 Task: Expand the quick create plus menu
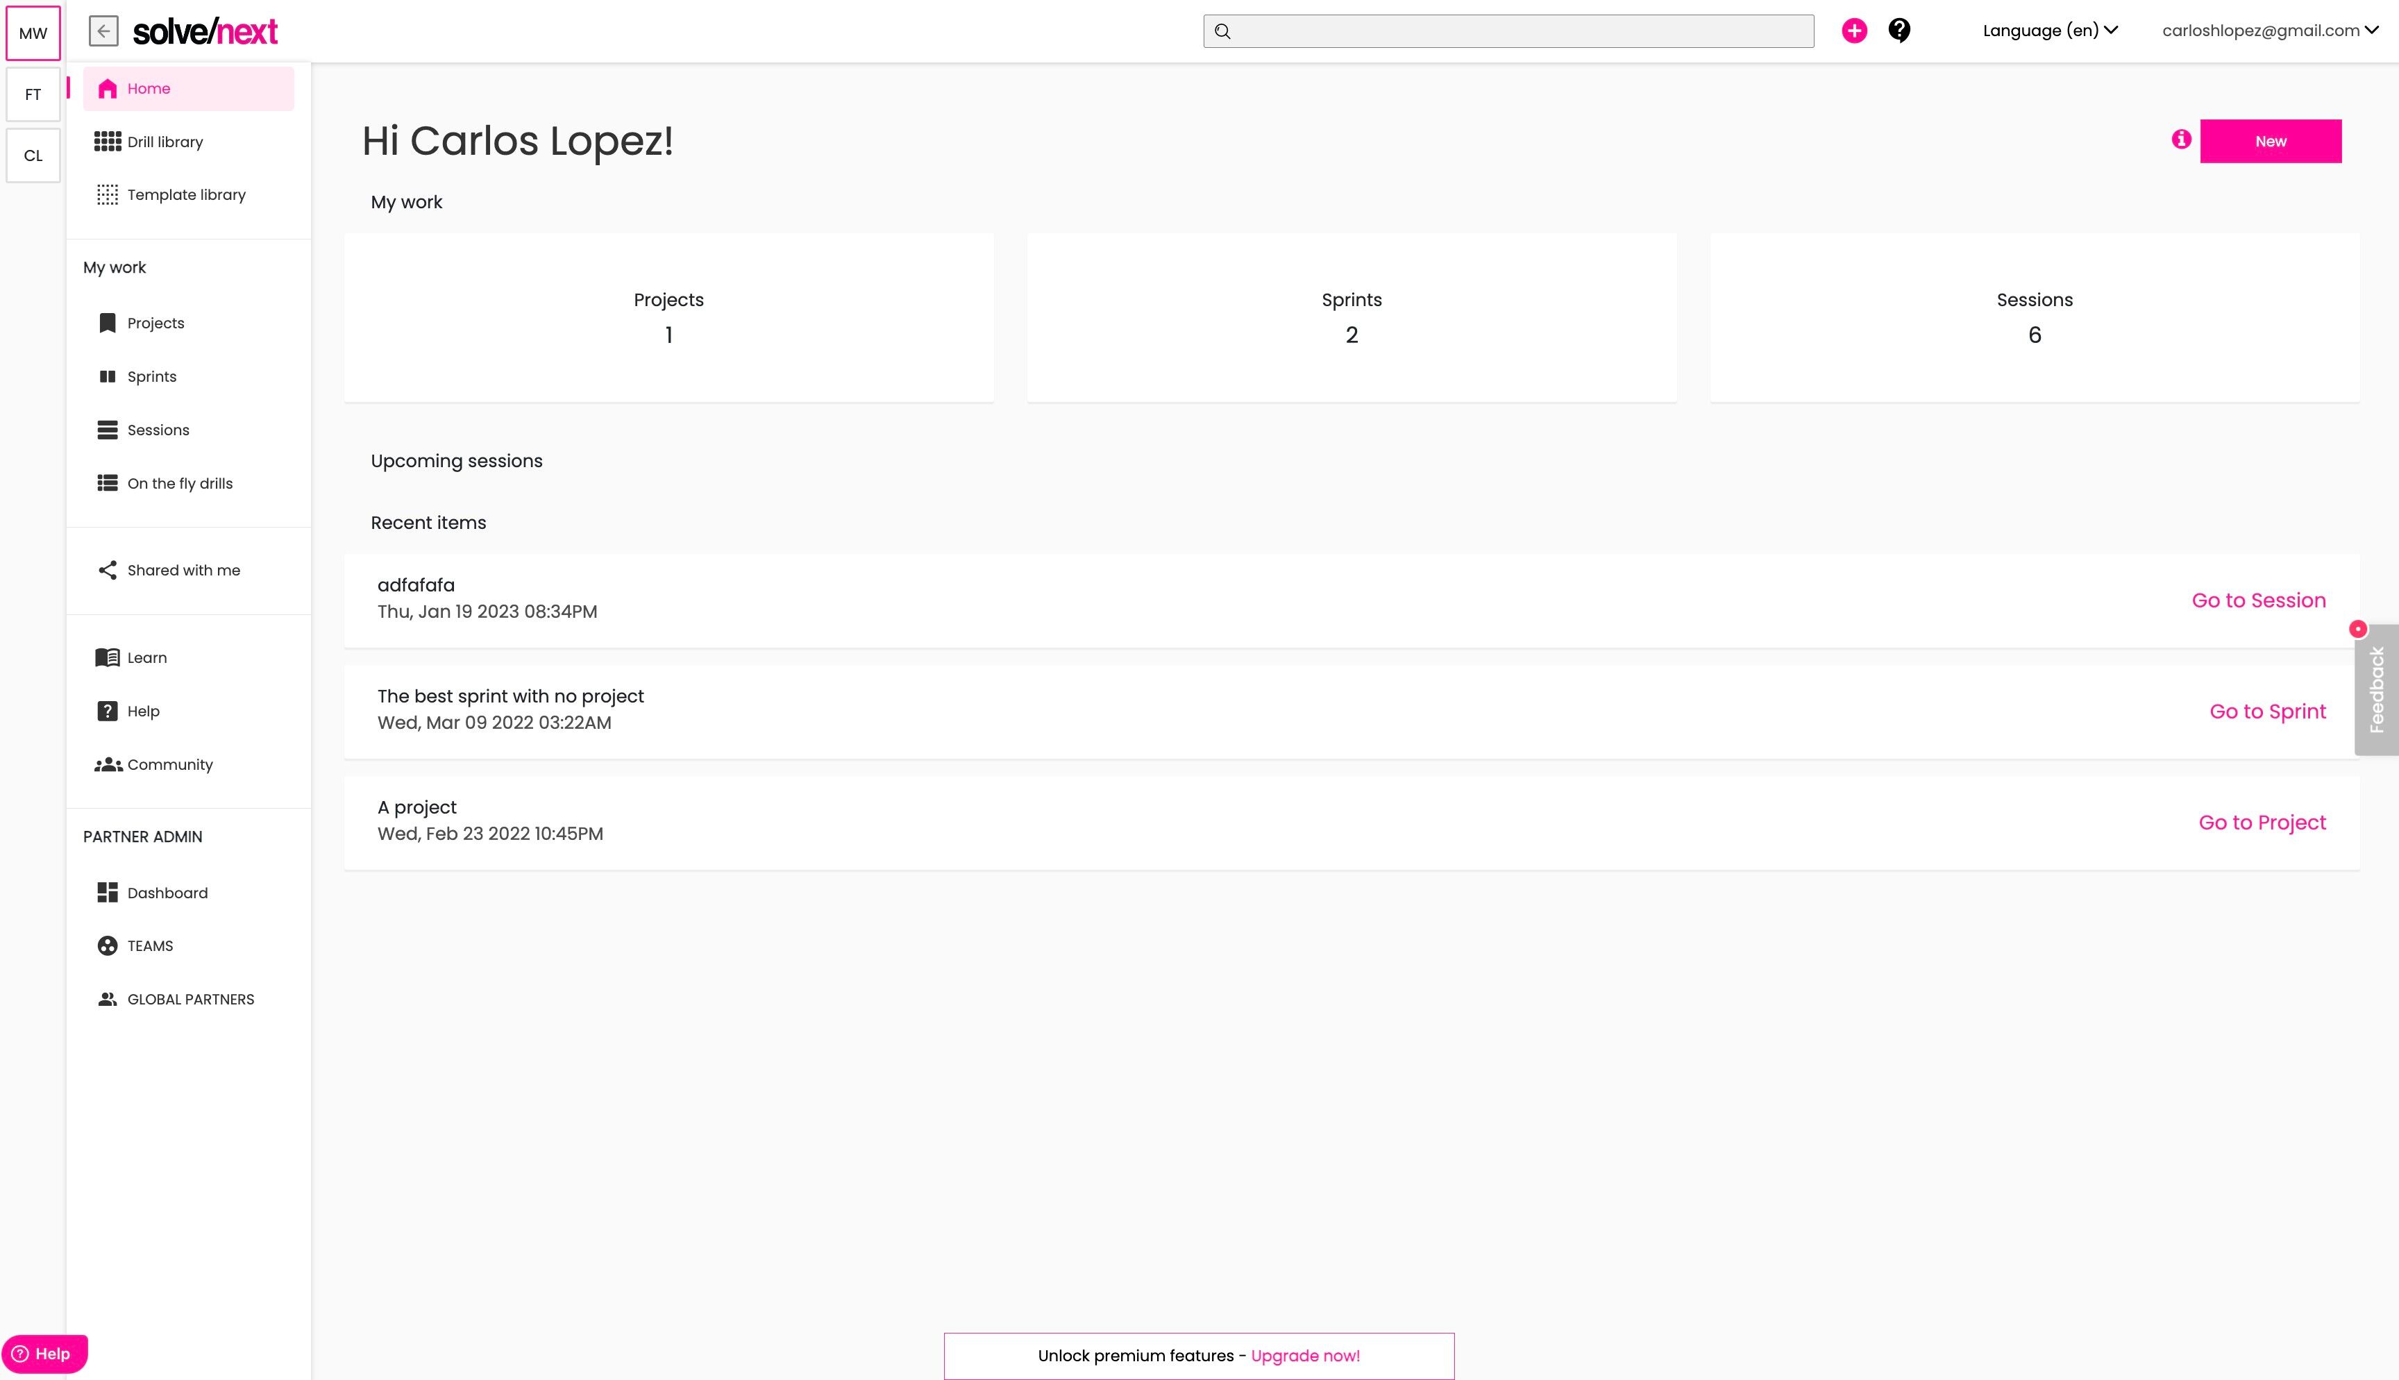(x=1854, y=31)
